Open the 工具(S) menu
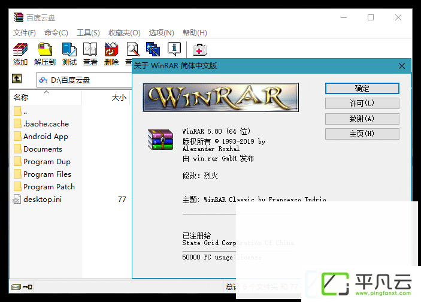 (x=88, y=33)
